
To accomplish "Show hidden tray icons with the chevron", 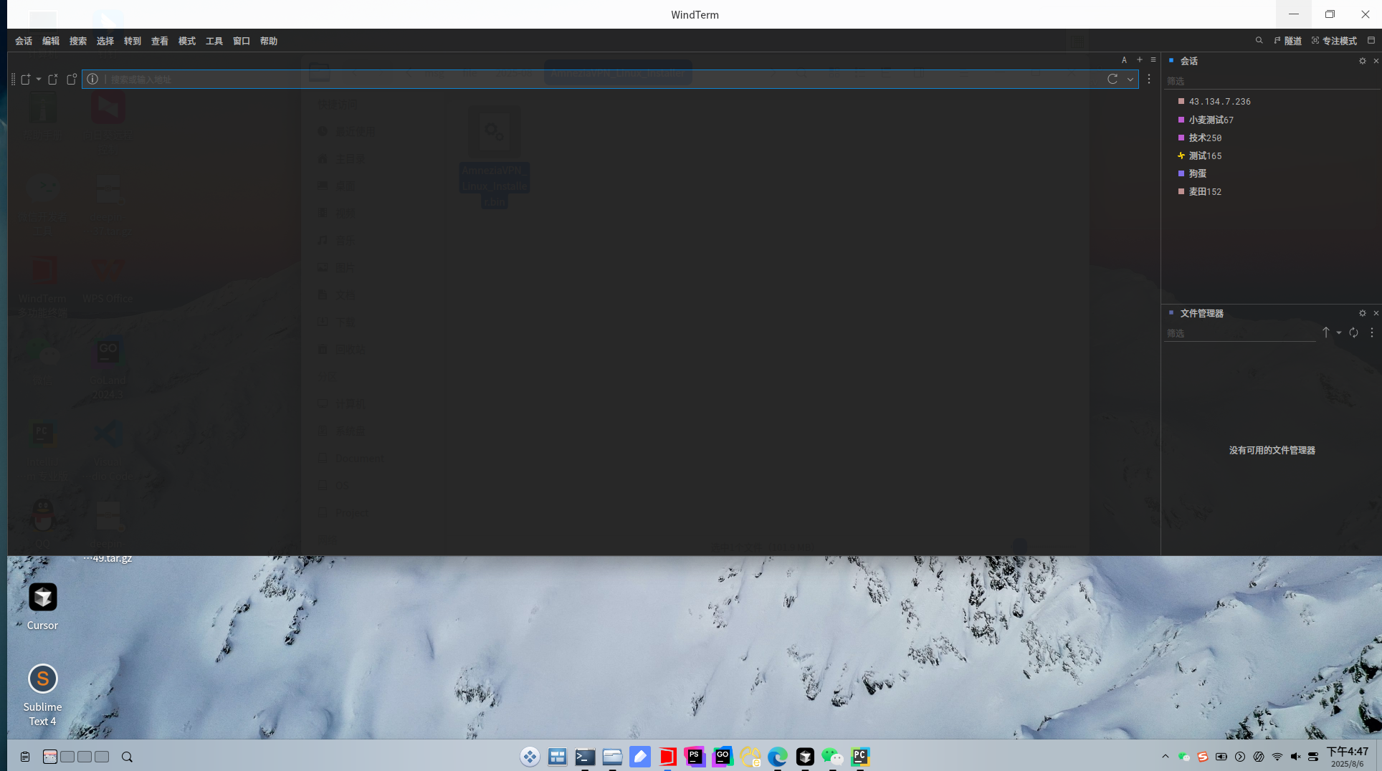I will pos(1165,757).
